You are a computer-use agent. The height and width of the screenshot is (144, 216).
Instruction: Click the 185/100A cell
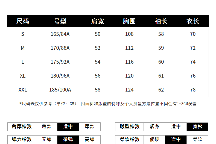pos(60,90)
